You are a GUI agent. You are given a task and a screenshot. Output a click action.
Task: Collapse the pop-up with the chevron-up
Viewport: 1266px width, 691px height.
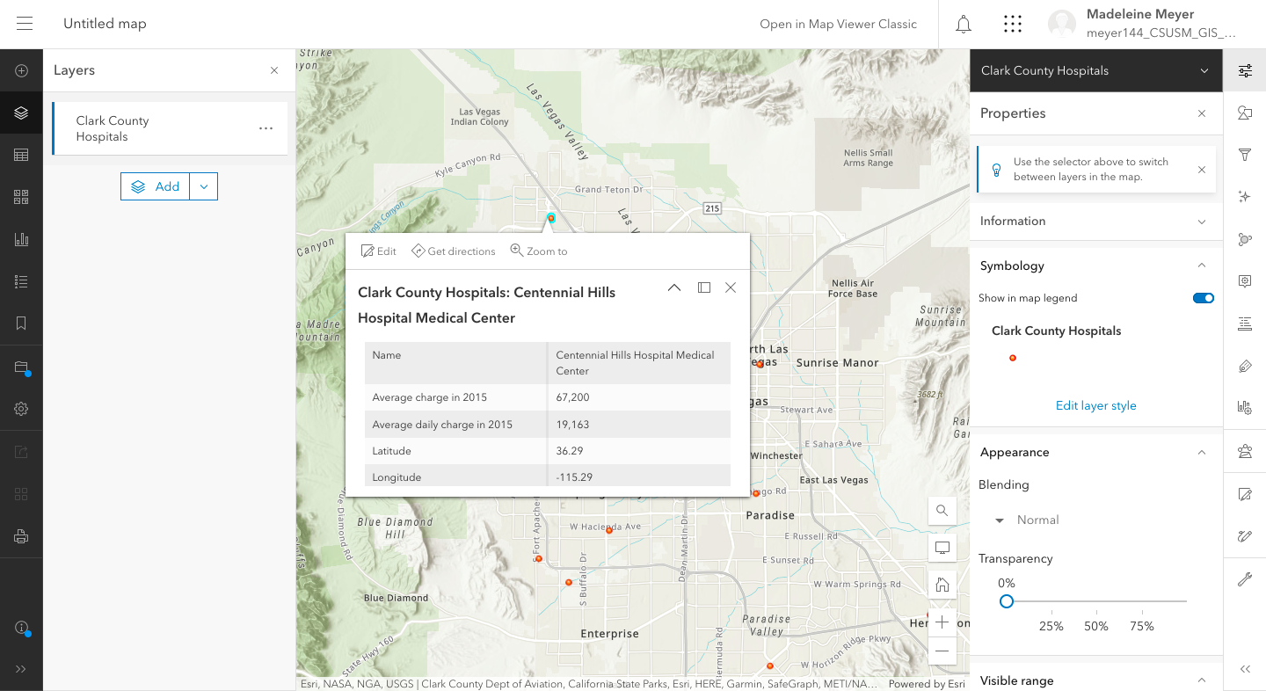674,287
